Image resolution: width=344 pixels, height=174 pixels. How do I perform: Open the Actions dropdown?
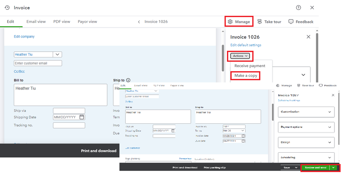(240, 56)
